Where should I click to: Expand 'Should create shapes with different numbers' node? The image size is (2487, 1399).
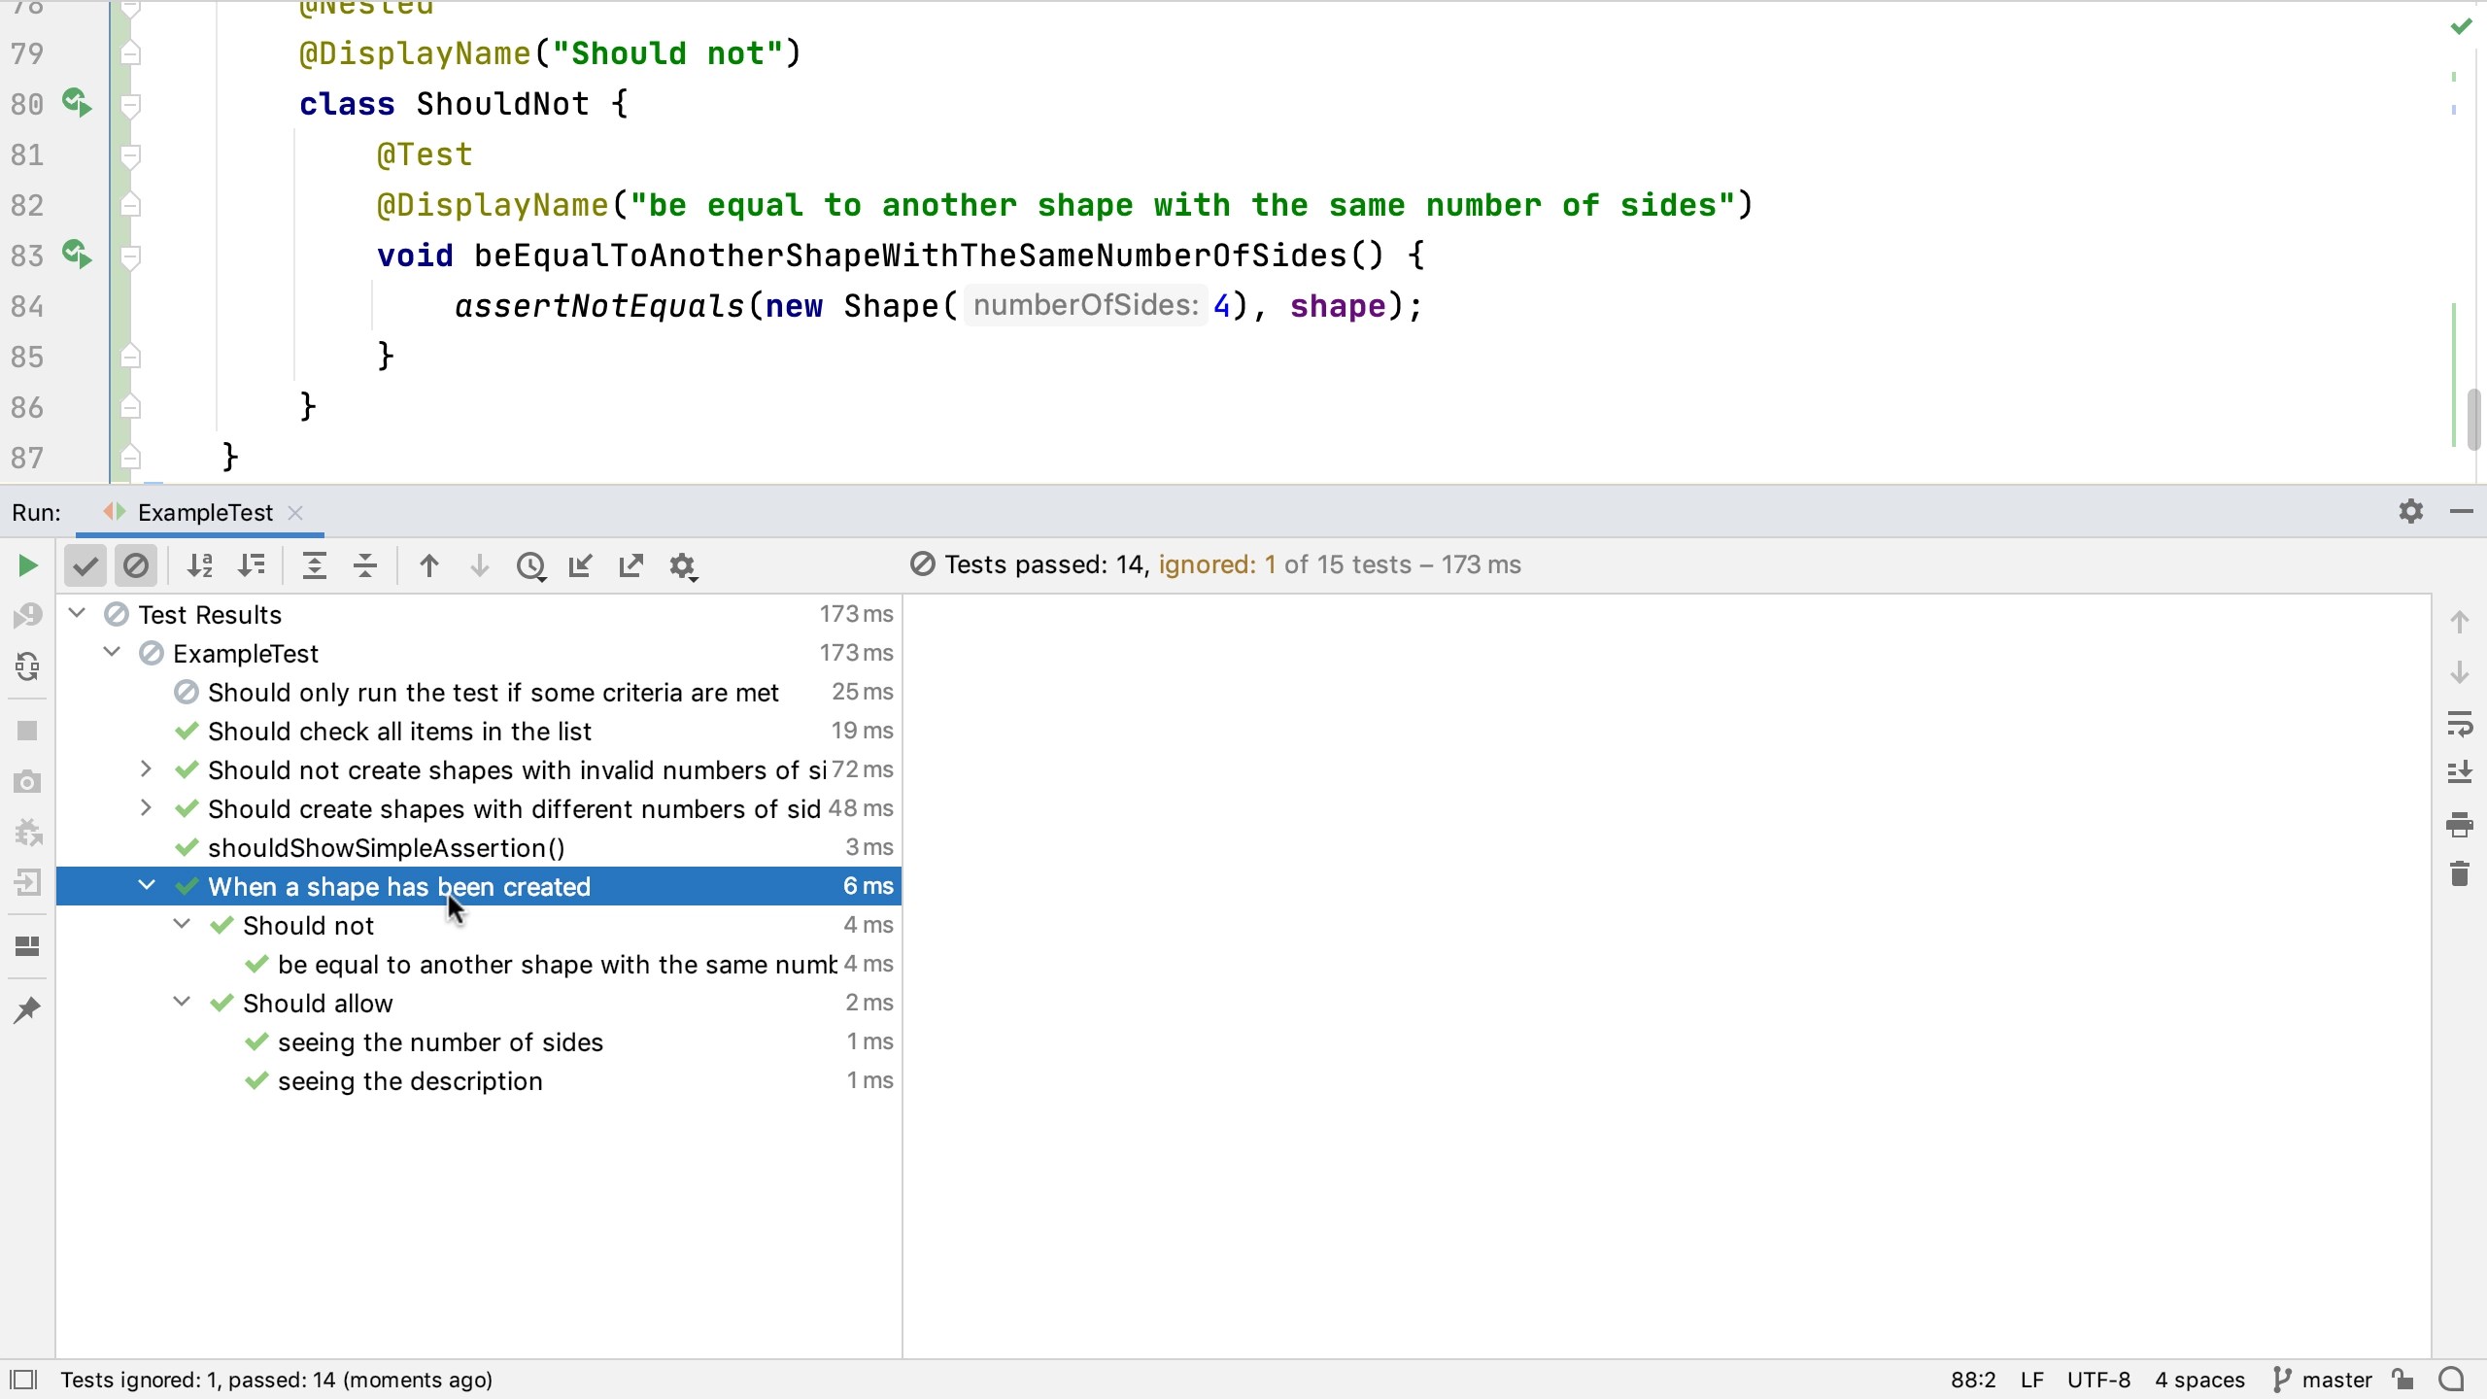tap(146, 807)
